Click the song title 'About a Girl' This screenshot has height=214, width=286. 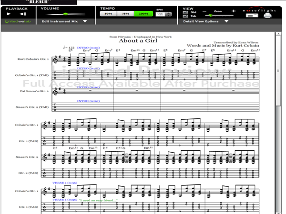138,40
